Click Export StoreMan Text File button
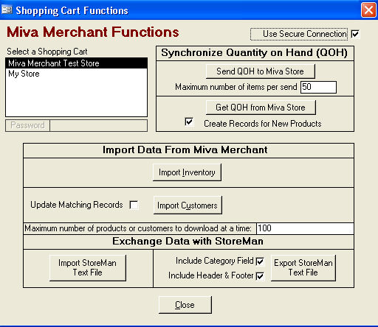Image resolution: width=378 pixels, height=327 pixels. pyautogui.click(x=303, y=268)
